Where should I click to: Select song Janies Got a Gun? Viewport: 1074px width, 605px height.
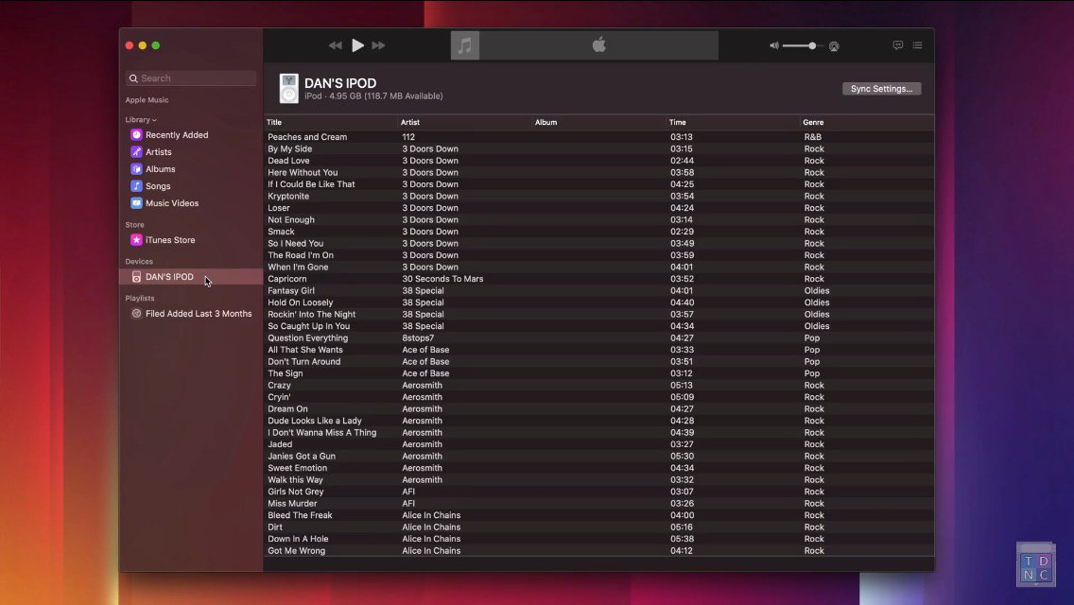(302, 457)
